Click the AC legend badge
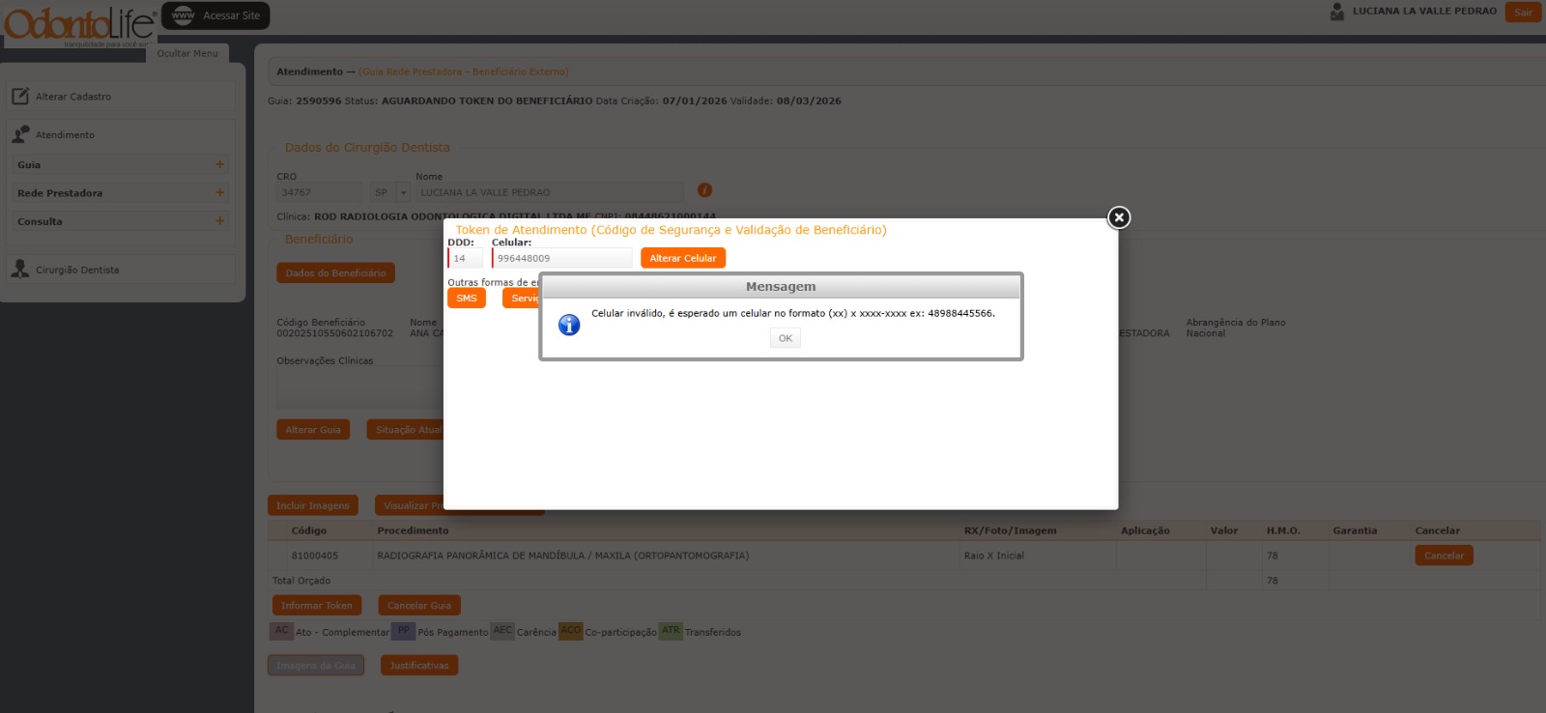The height and width of the screenshot is (713, 1546). pos(281,631)
